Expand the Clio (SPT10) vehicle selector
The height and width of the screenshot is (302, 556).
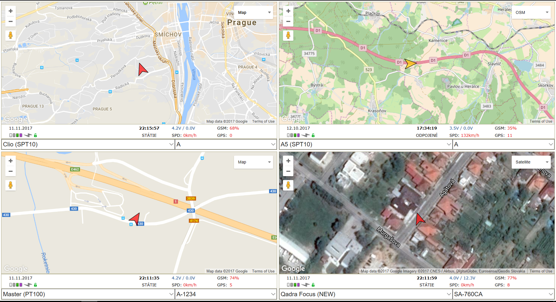point(88,144)
